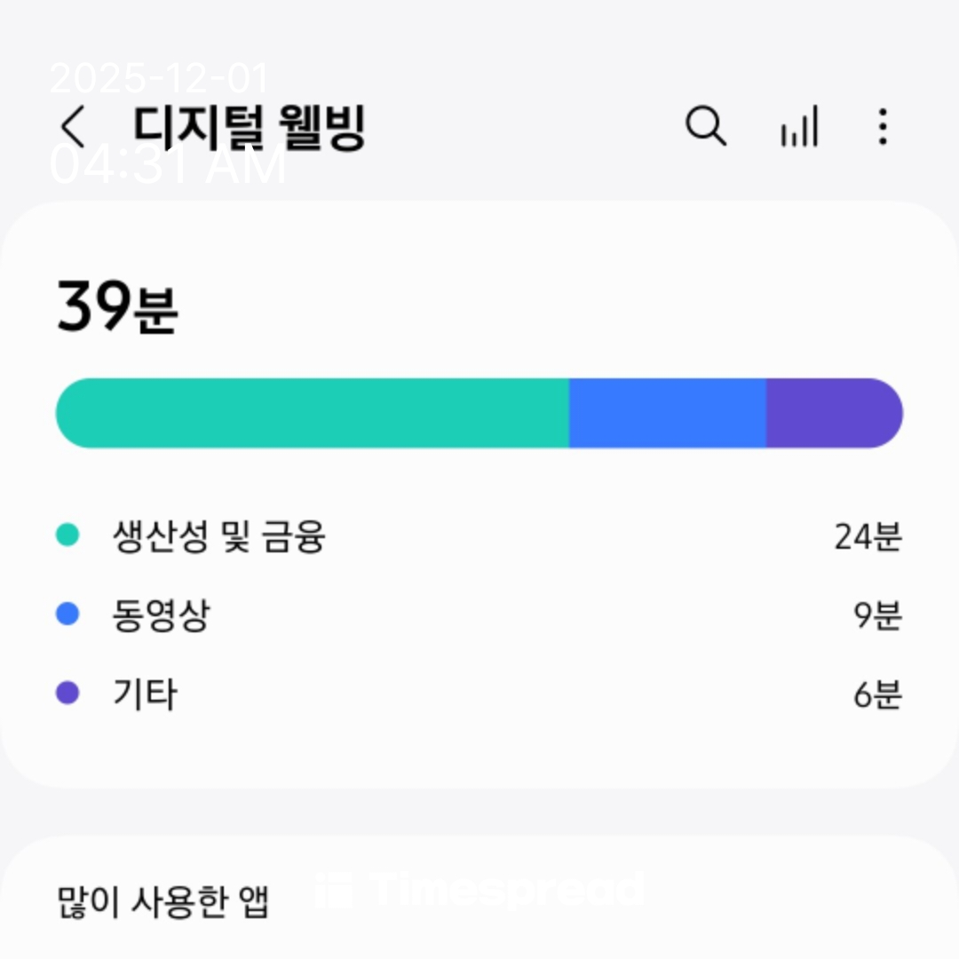Tap the Timespread watermark logo
This screenshot has height=959, width=959.
pos(480,889)
